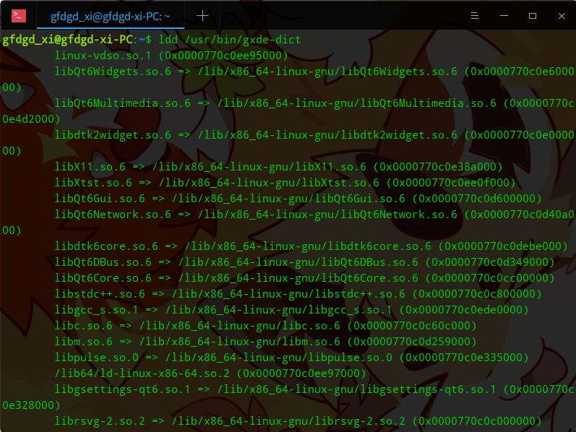Click libgsettings-qt6.so.1 library name at line start
Screen dimensions: 576x432
coord(123,389)
